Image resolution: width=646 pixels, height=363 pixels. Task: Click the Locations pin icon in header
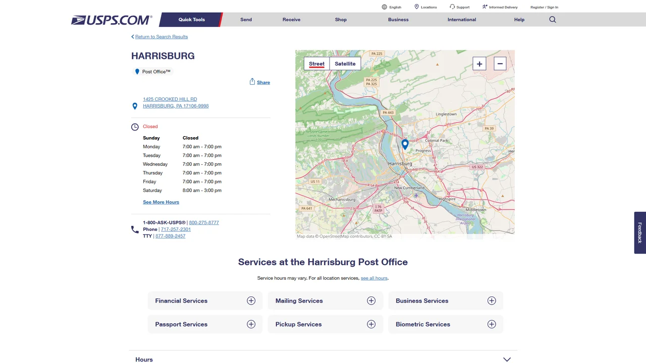pos(417,7)
